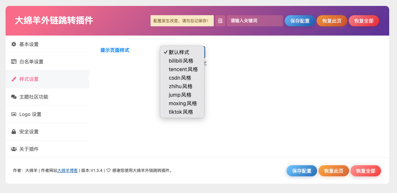Open the 安全设置 tab

[47, 132]
